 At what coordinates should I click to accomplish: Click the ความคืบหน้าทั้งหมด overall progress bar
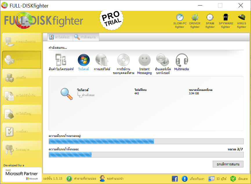(146, 155)
